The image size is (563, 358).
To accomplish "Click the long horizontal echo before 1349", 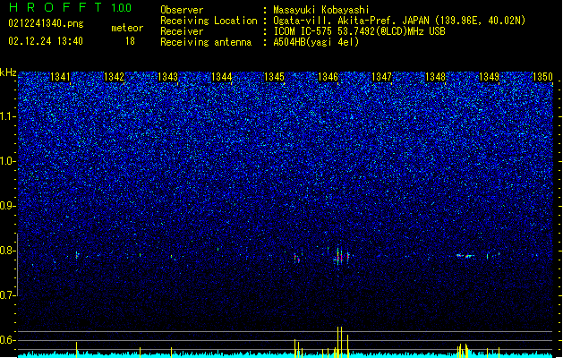I will coord(465,256).
